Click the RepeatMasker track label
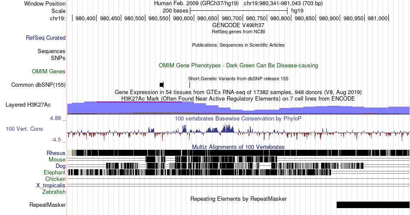Image resolution: width=410 pixels, height=215 pixels. coord(47,205)
